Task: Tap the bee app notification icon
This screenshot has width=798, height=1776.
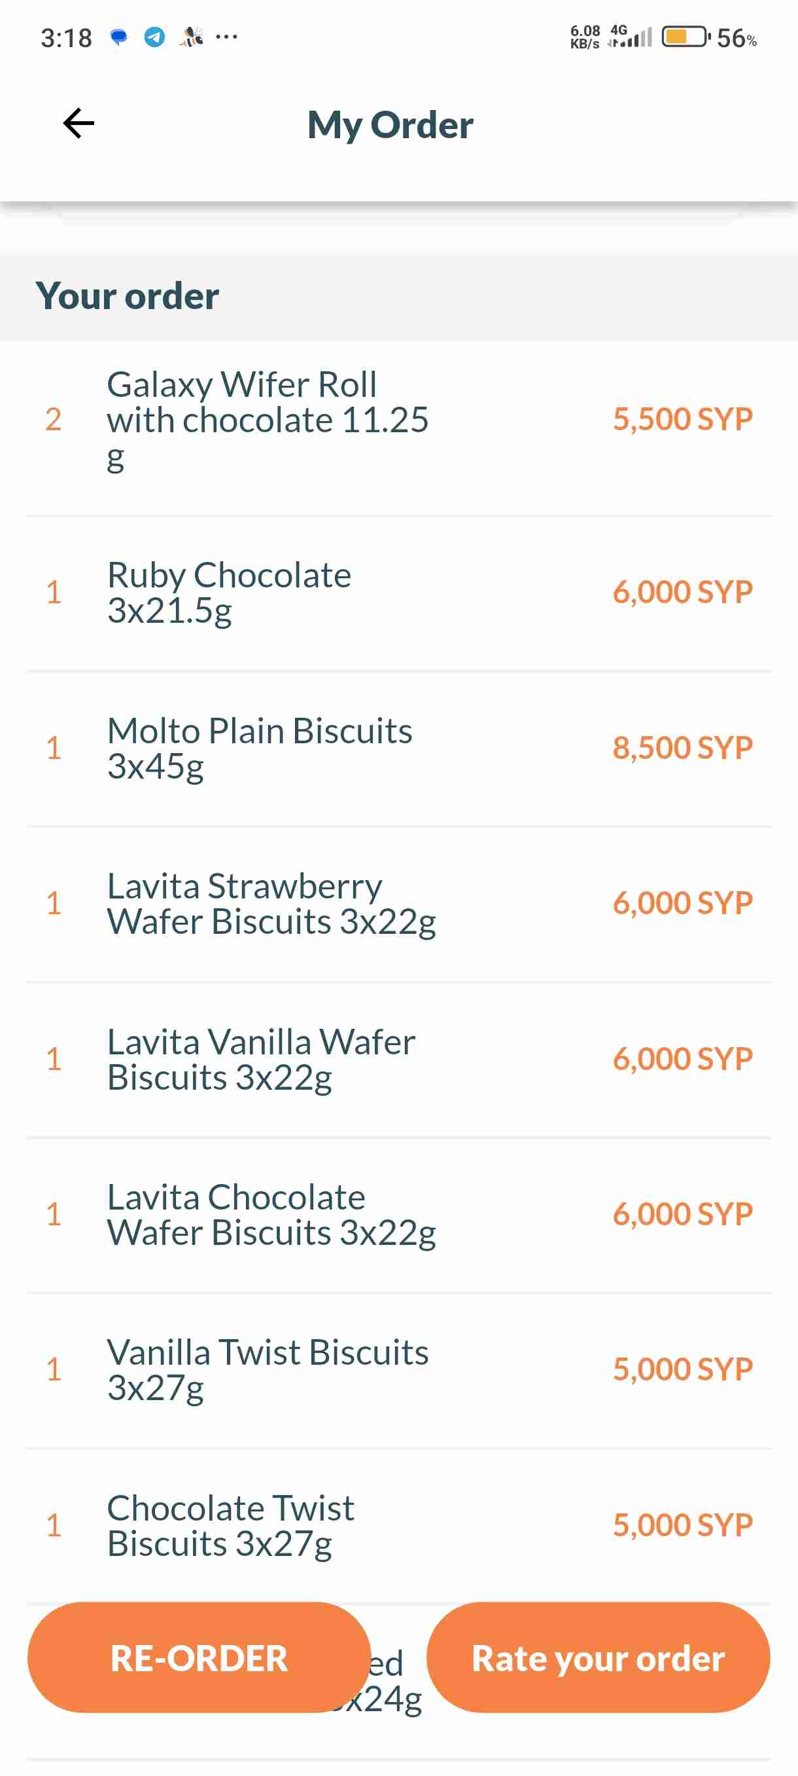Action: (x=192, y=37)
